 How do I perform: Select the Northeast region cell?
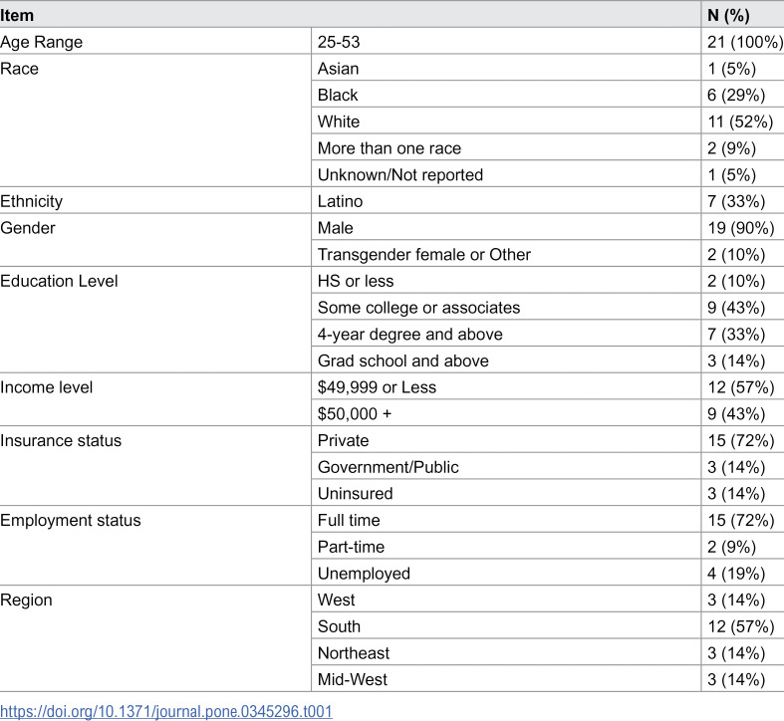pos(353,653)
